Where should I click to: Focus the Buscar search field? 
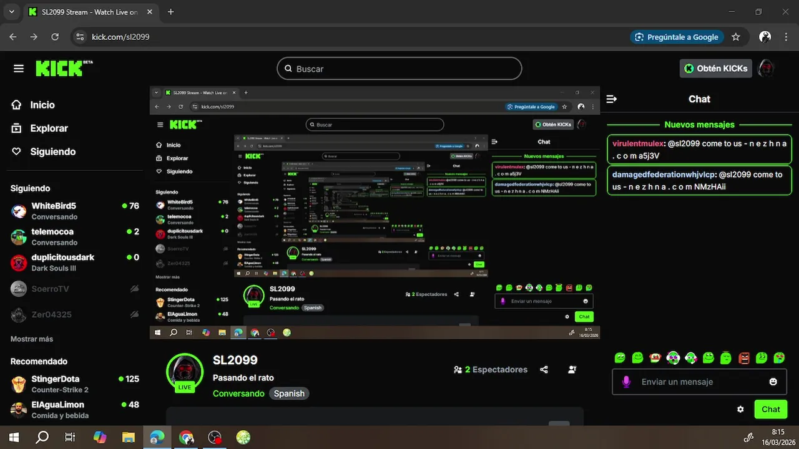(x=399, y=69)
